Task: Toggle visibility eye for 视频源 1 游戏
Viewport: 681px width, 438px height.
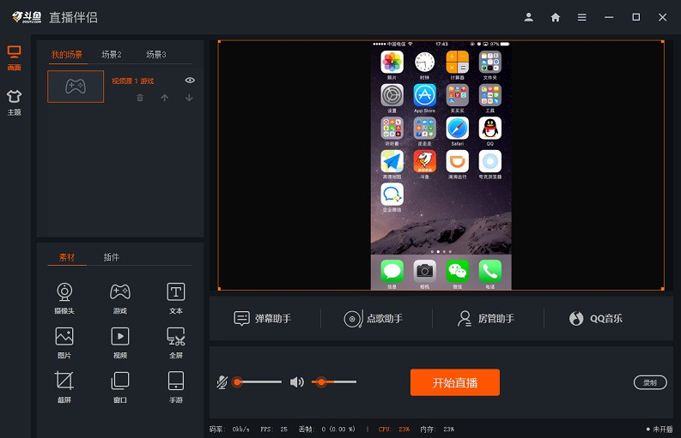Action: click(x=190, y=81)
